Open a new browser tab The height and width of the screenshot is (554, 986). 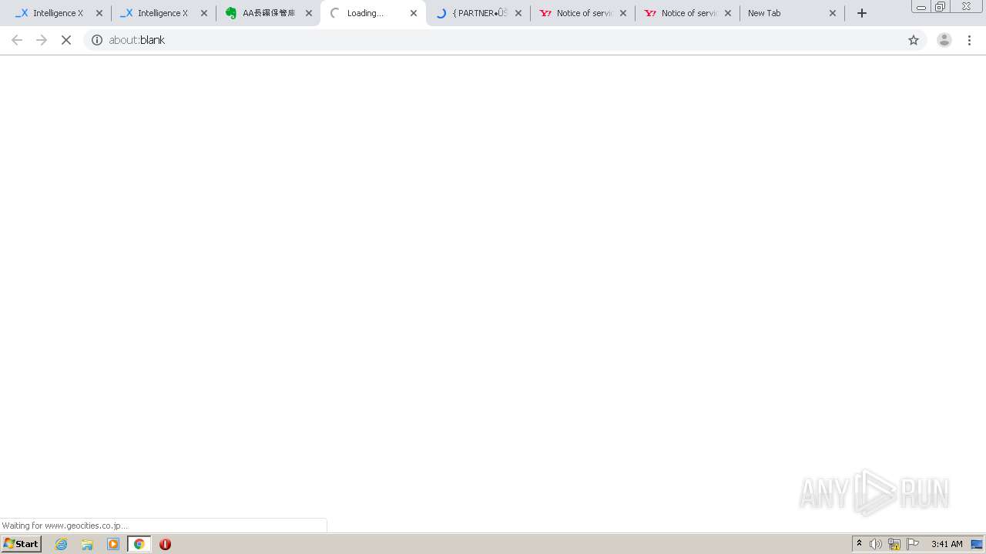(862, 13)
